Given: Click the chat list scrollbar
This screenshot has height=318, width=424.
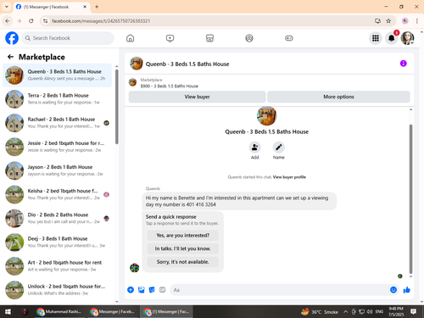Looking at the screenshot, I should coord(117,107).
